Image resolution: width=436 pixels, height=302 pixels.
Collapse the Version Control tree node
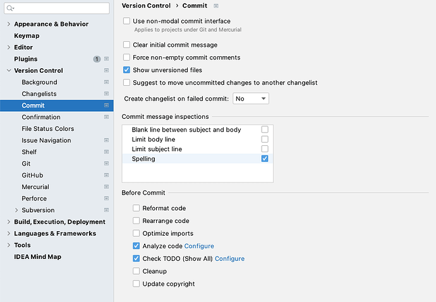(x=9, y=70)
